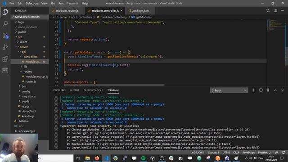This screenshot has height=162, width=288.
Task: Close the terminal panel
Action: [x=283, y=90]
